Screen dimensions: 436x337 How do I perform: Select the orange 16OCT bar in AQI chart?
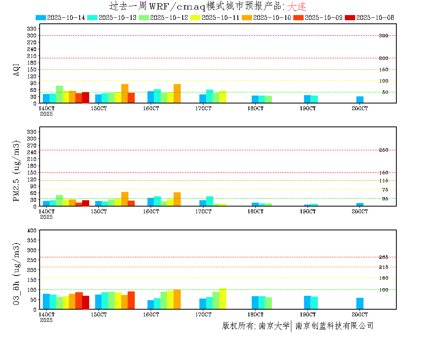(x=177, y=94)
